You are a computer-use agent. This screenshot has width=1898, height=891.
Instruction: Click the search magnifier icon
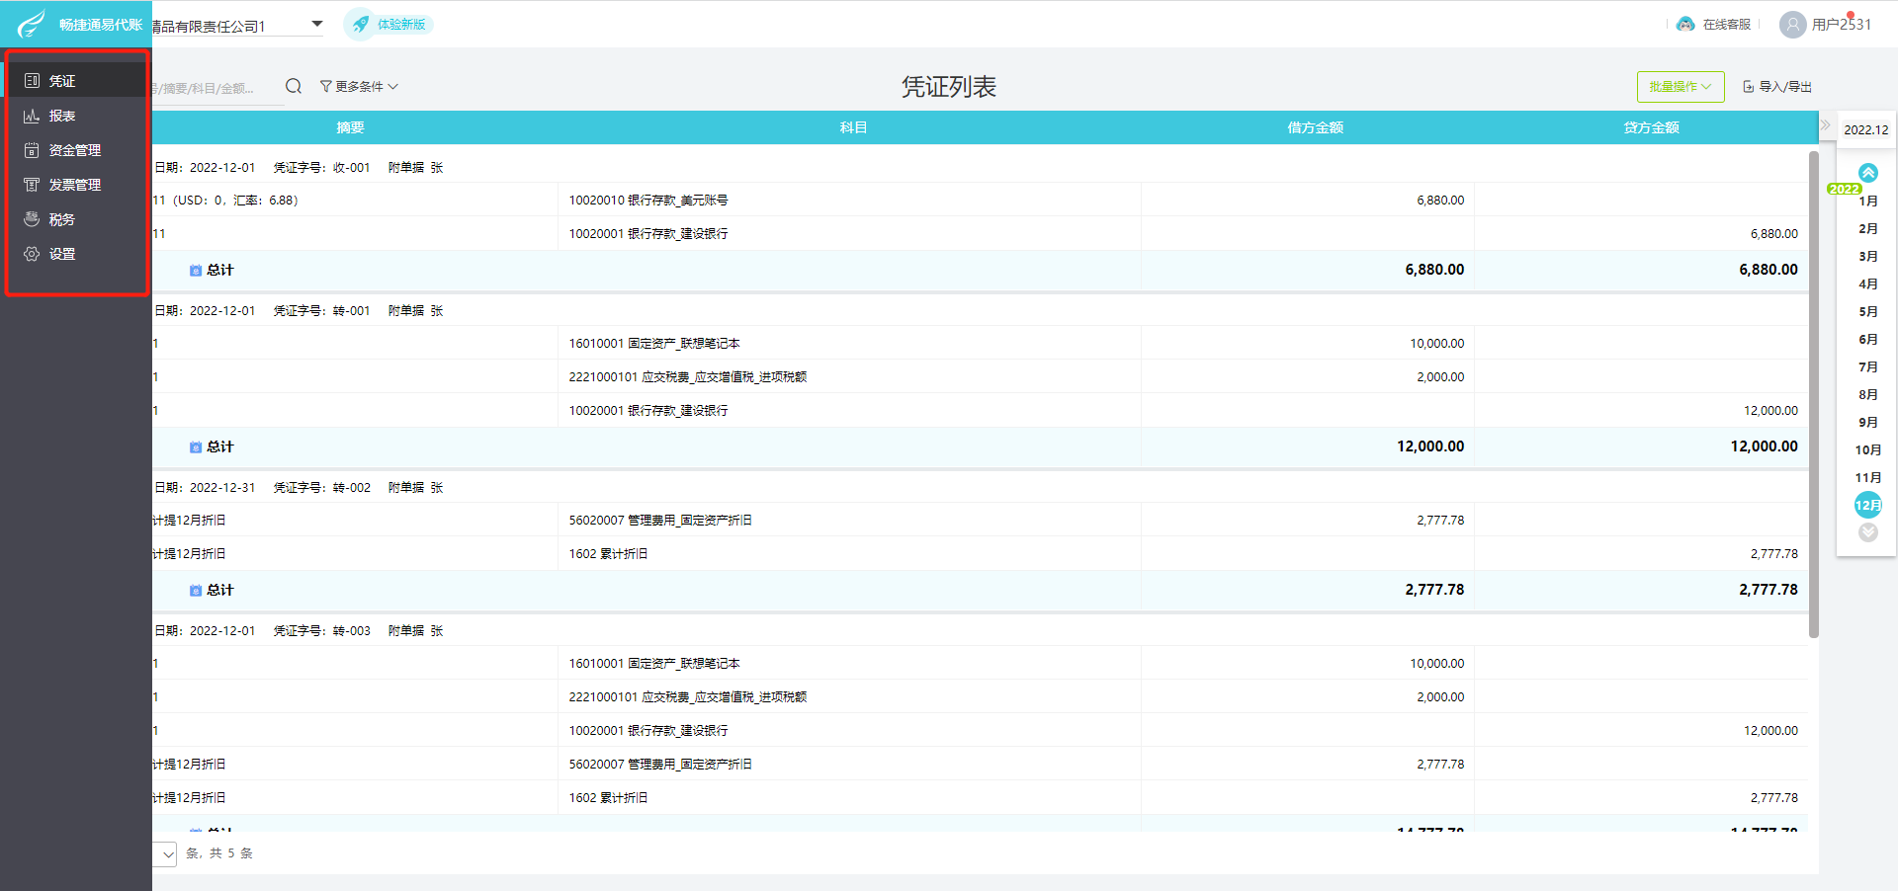click(x=294, y=86)
